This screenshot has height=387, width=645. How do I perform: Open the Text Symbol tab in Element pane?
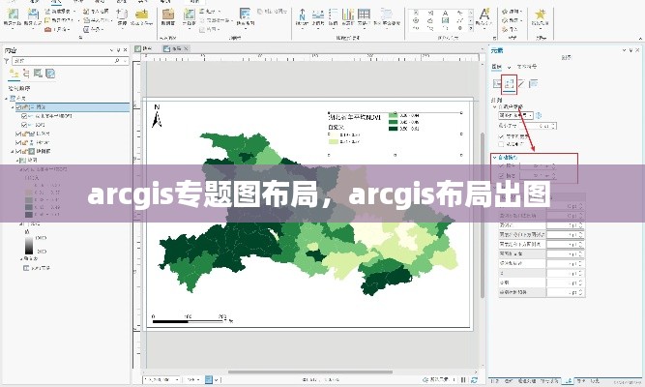click(526, 67)
